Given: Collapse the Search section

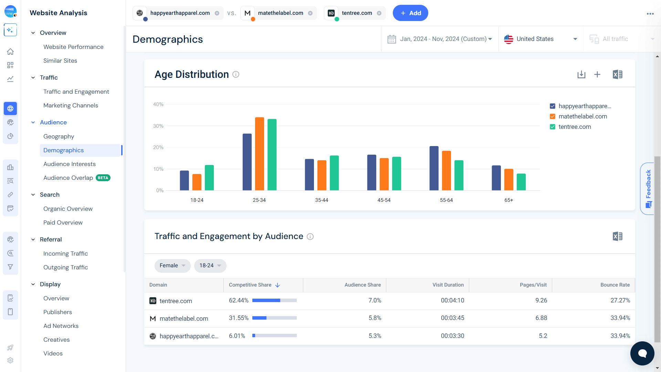Looking at the screenshot, I should click(33, 195).
